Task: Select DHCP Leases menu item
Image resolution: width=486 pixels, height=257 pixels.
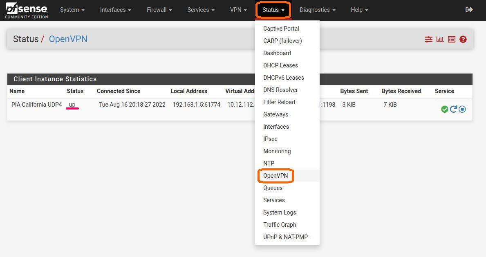Action: (x=280, y=65)
